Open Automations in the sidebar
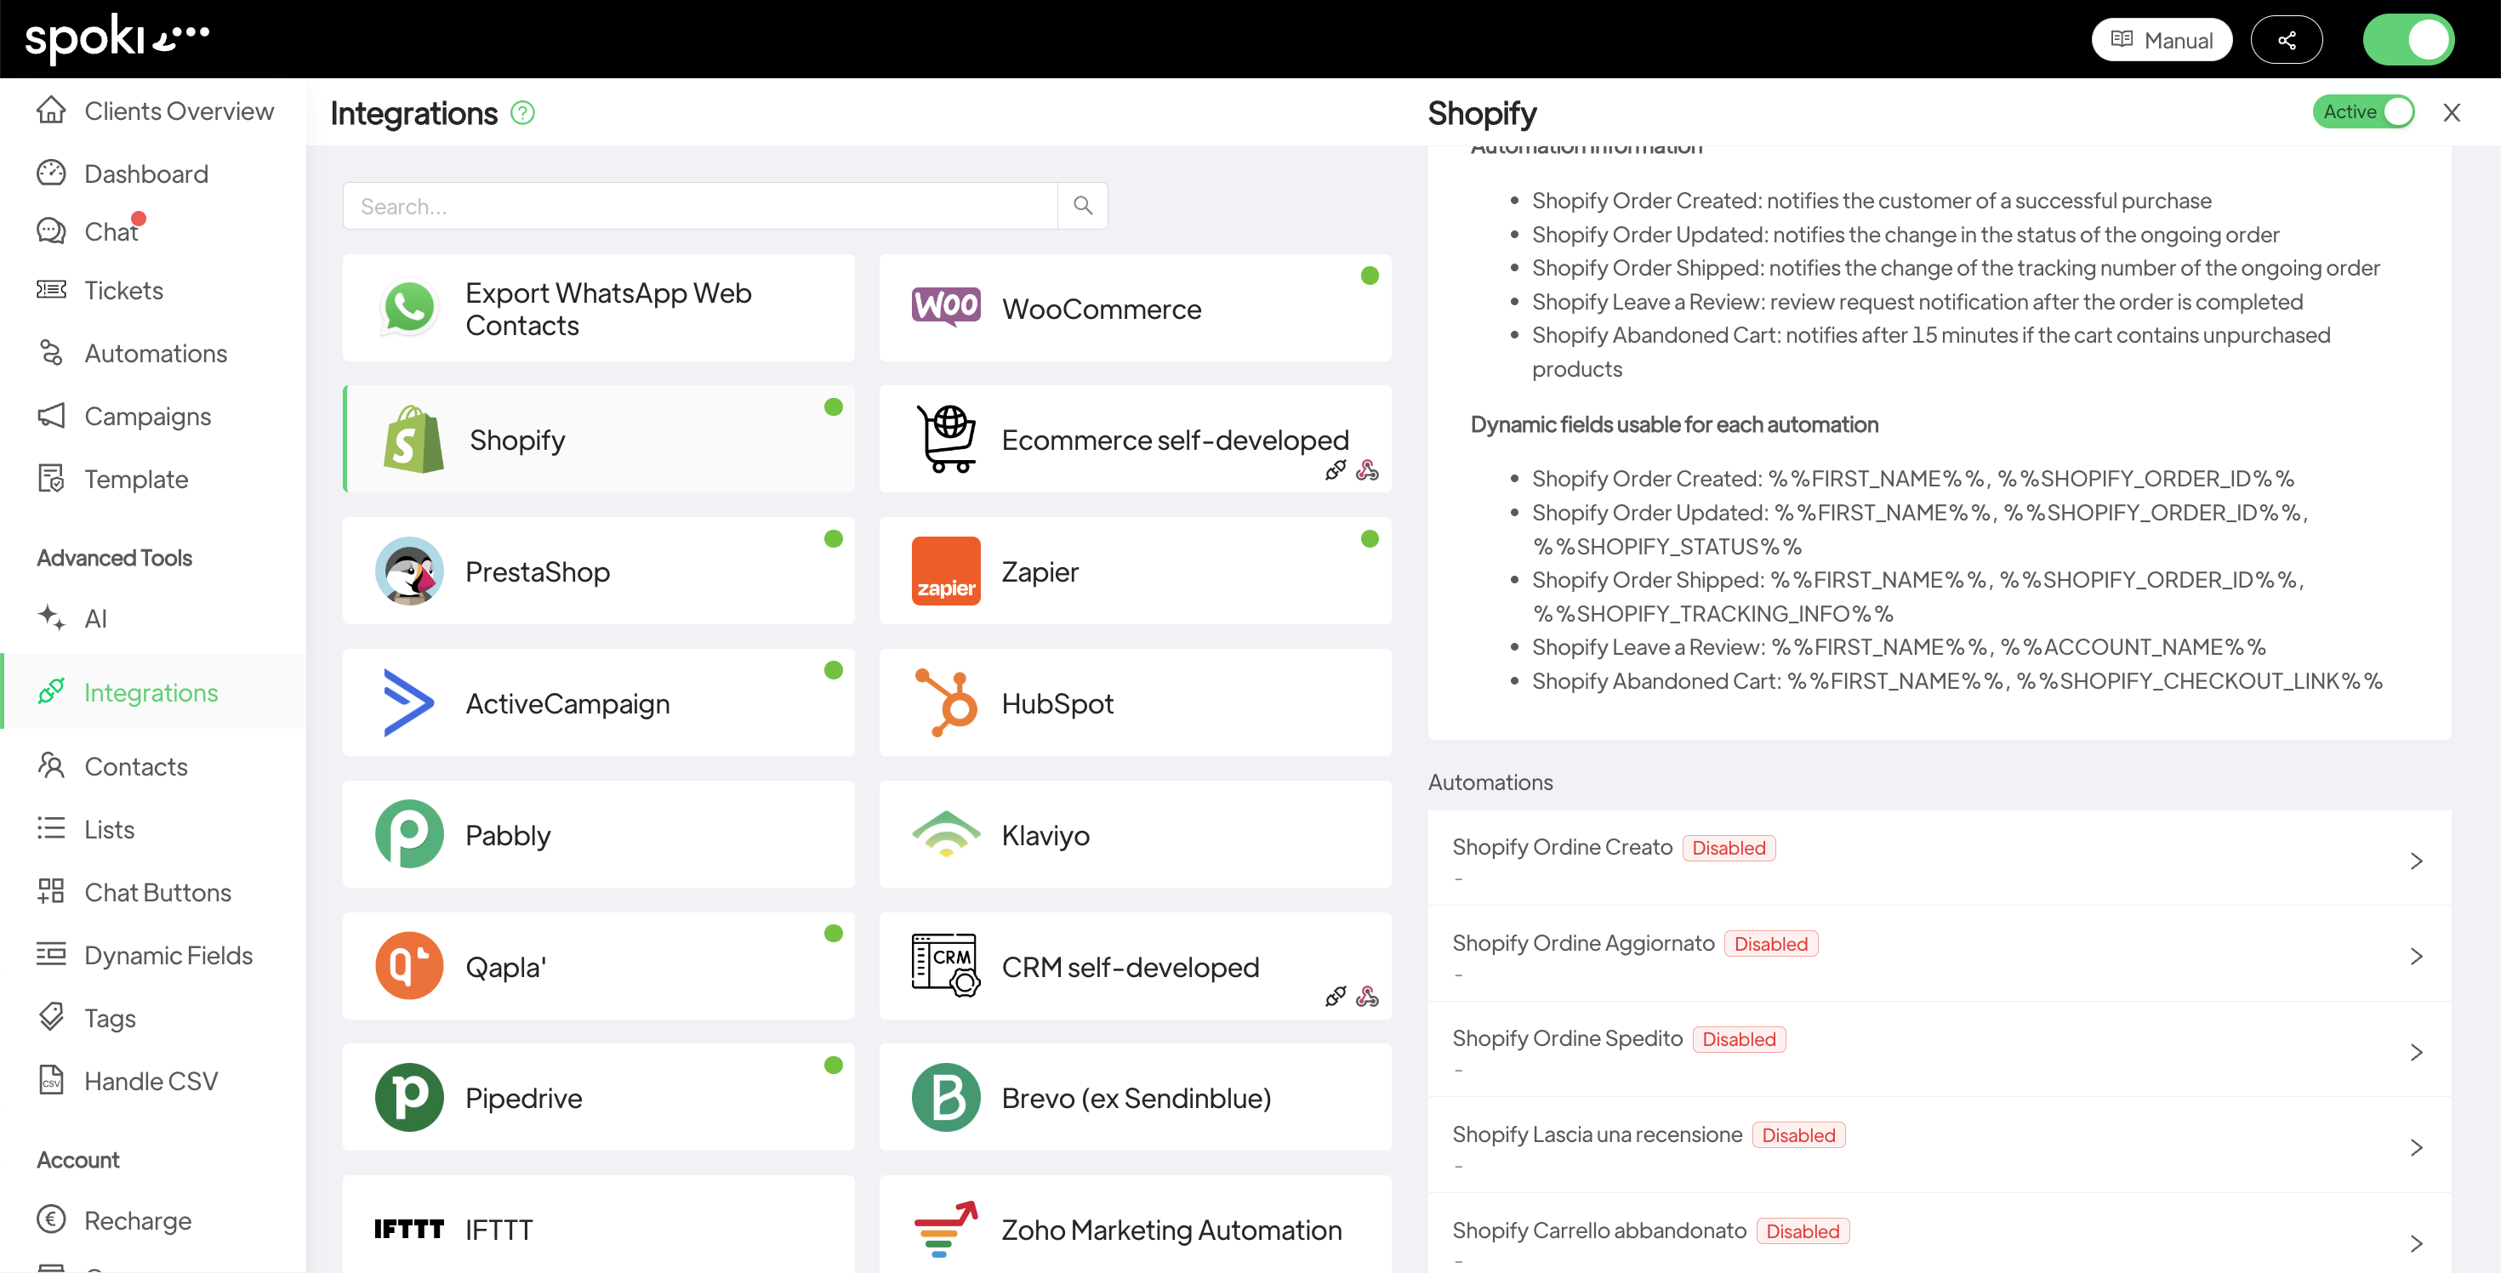The image size is (2501, 1273). [x=156, y=353]
